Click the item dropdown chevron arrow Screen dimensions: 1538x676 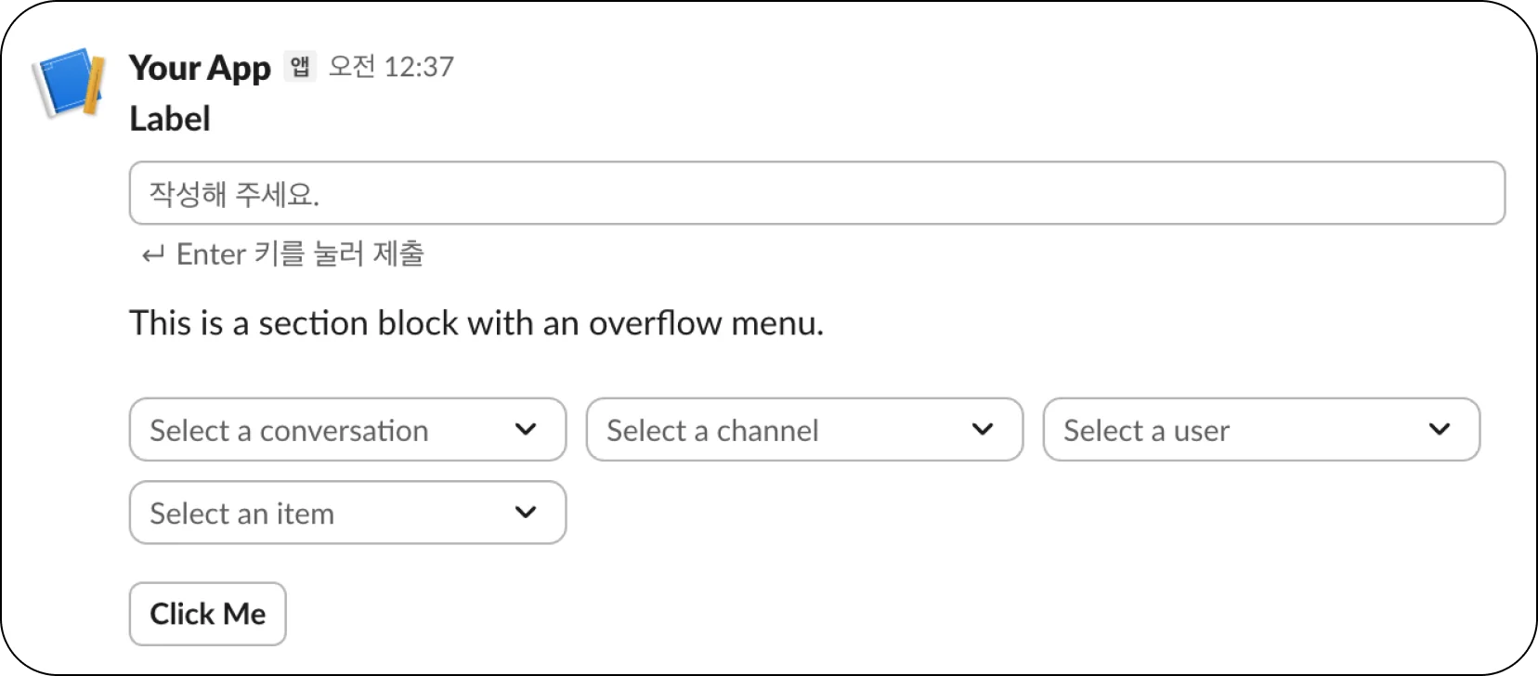coord(526,513)
